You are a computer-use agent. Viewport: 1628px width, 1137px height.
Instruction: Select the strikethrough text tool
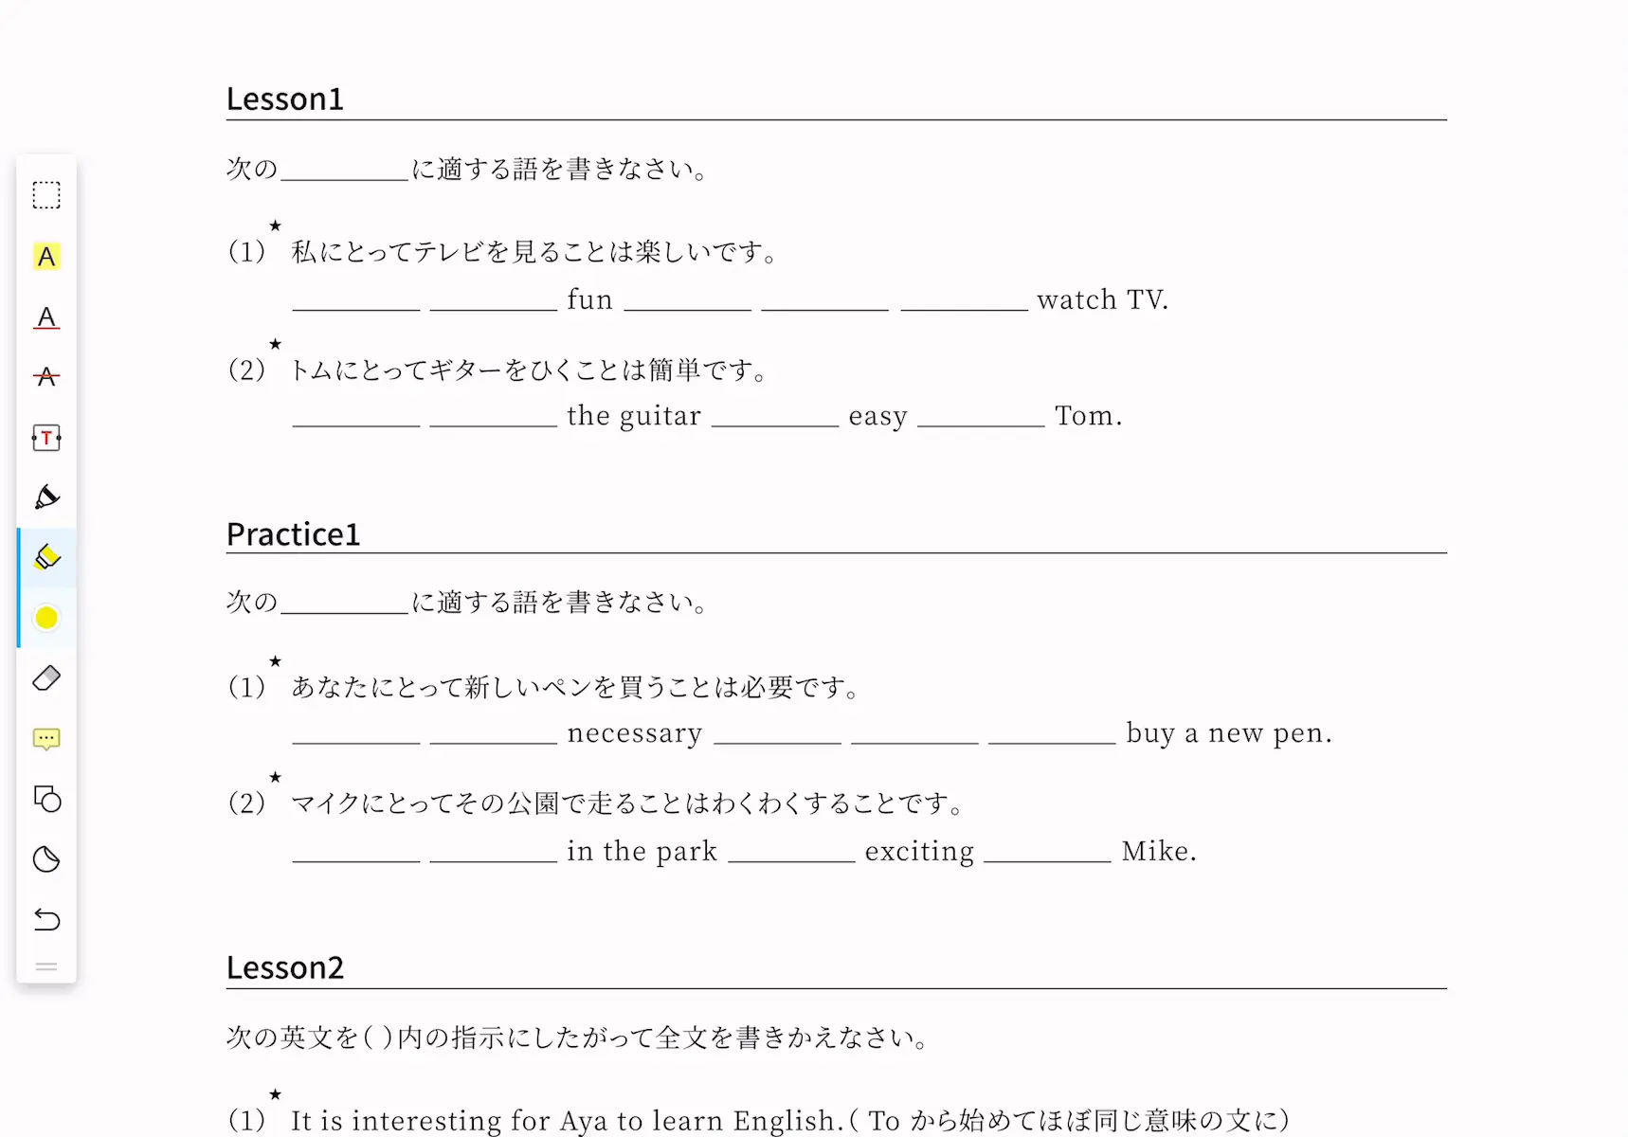[x=46, y=377]
